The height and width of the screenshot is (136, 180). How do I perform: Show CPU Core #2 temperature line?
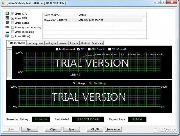(x=109, y=49)
